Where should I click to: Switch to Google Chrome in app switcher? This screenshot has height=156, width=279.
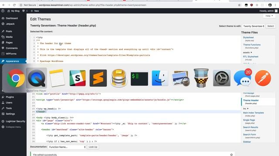pos(16,78)
